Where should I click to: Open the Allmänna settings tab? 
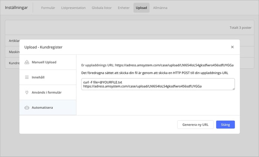(160, 8)
